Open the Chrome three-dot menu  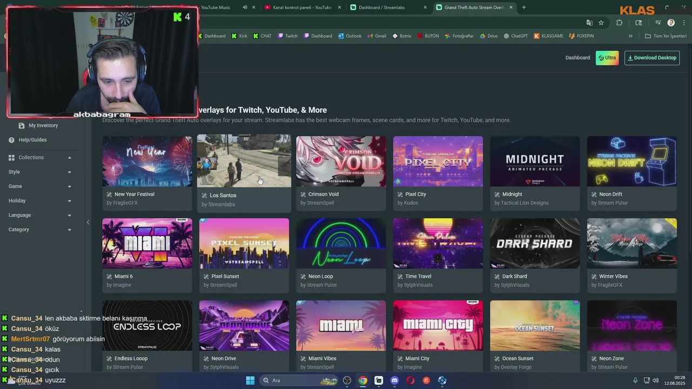pos(684,23)
